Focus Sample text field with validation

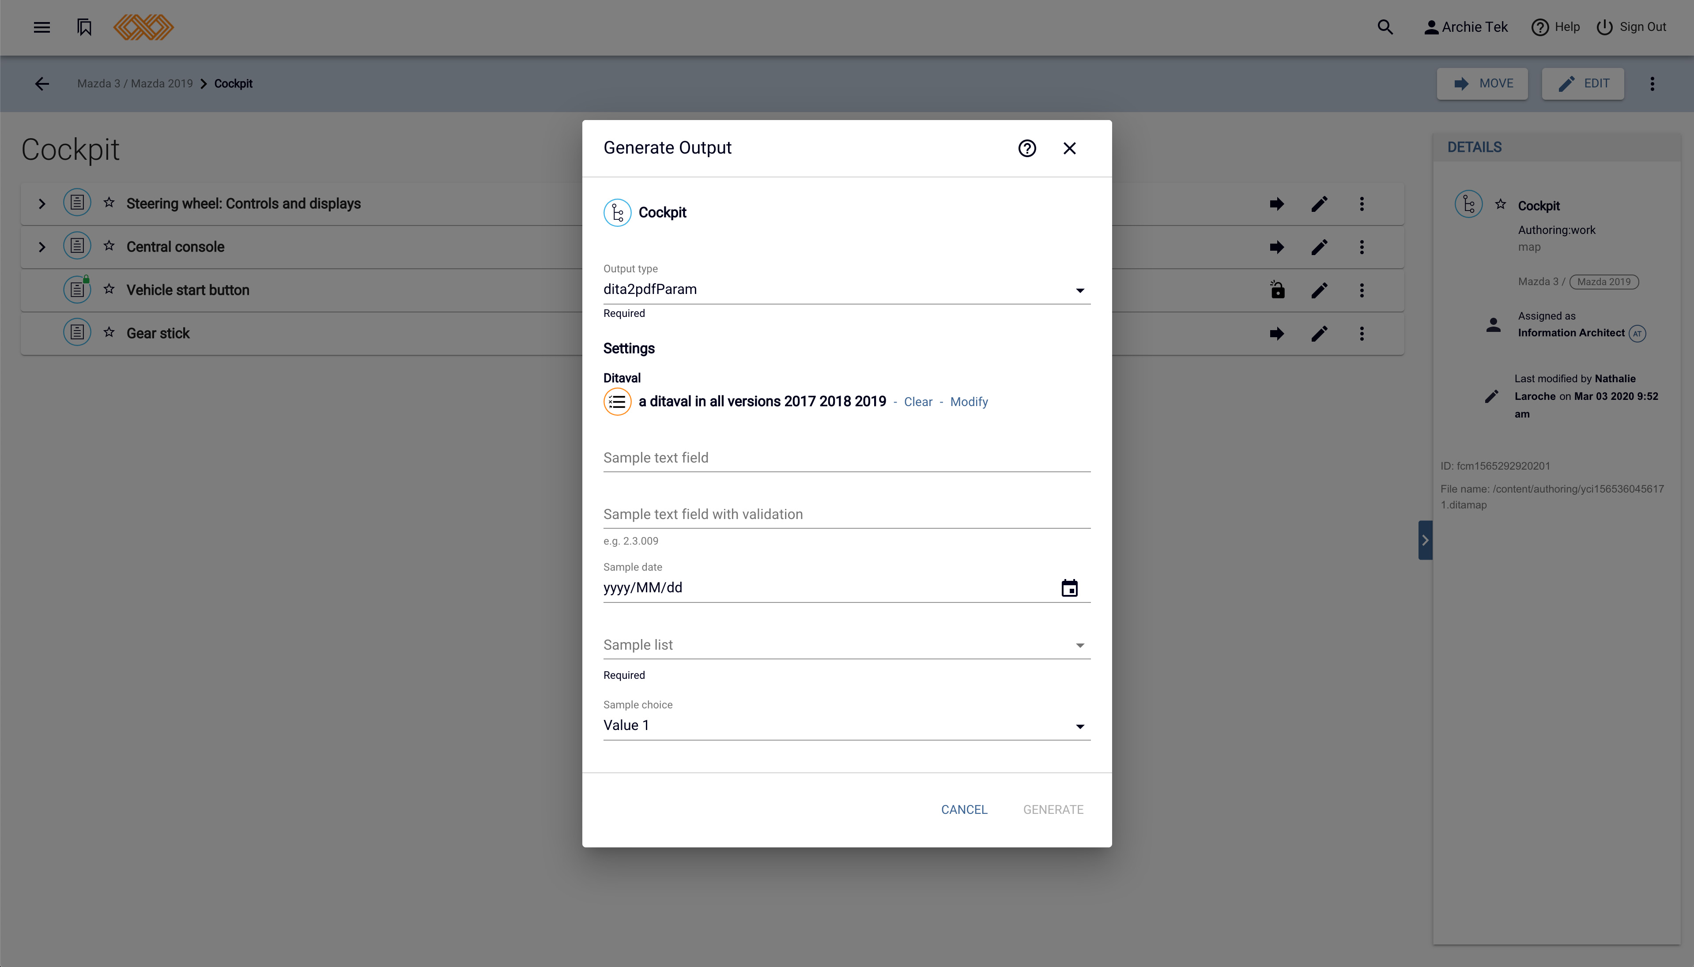click(x=847, y=514)
